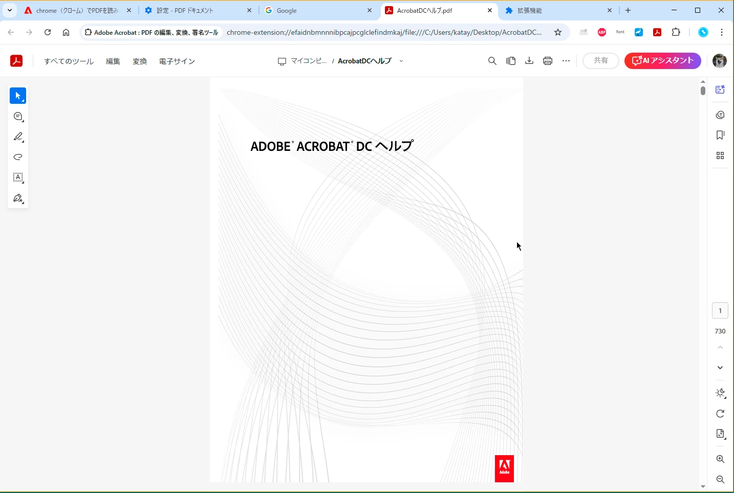This screenshot has height=493, width=734.
Task: Click the address bar URL
Action: point(384,32)
